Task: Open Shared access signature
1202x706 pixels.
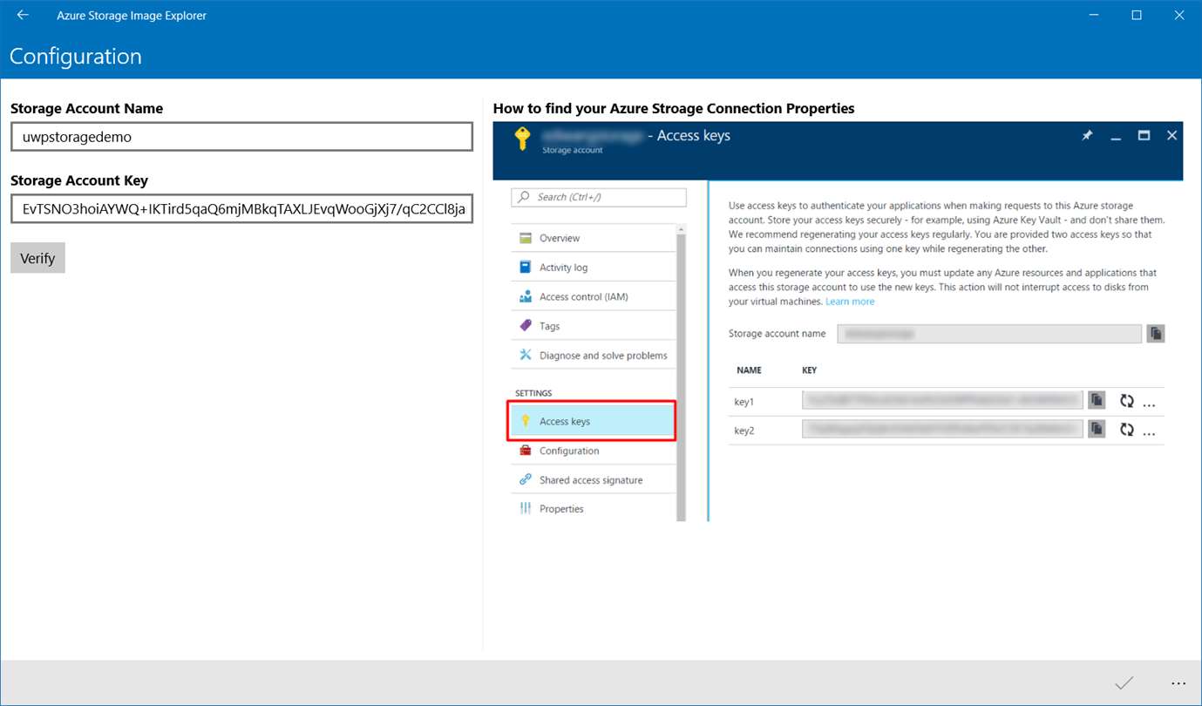Action: (x=594, y=480)
